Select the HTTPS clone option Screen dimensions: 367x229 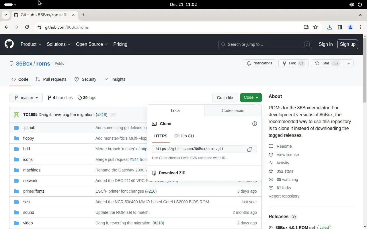point(161,136)
